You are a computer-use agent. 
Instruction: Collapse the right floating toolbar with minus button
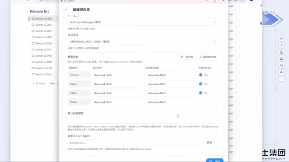(x=281, y=33)
